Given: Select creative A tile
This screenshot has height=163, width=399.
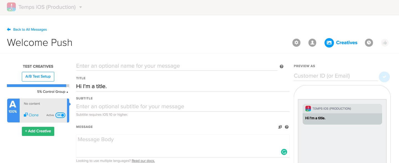Looking at the screenshot, I should (x=13, y=110).
